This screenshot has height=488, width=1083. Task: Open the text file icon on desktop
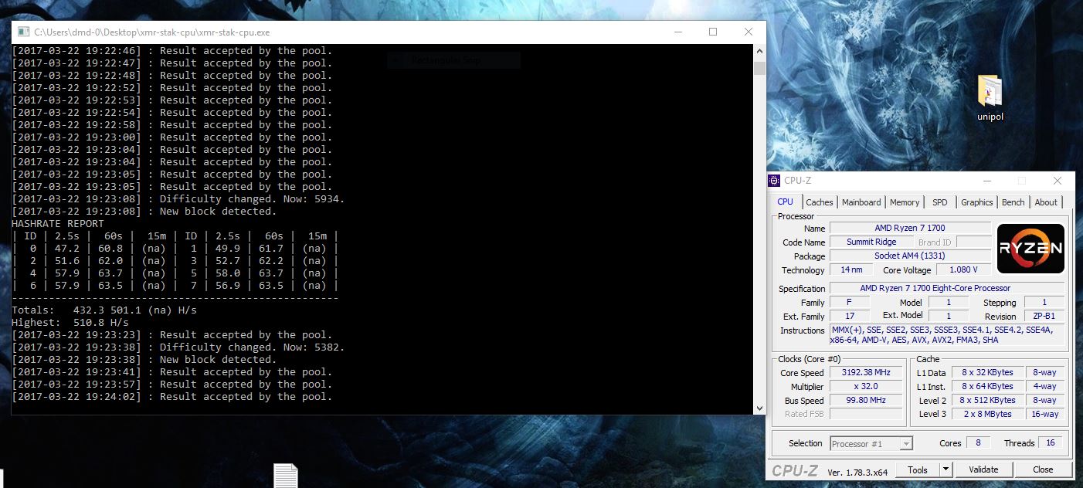coord(286,476)
